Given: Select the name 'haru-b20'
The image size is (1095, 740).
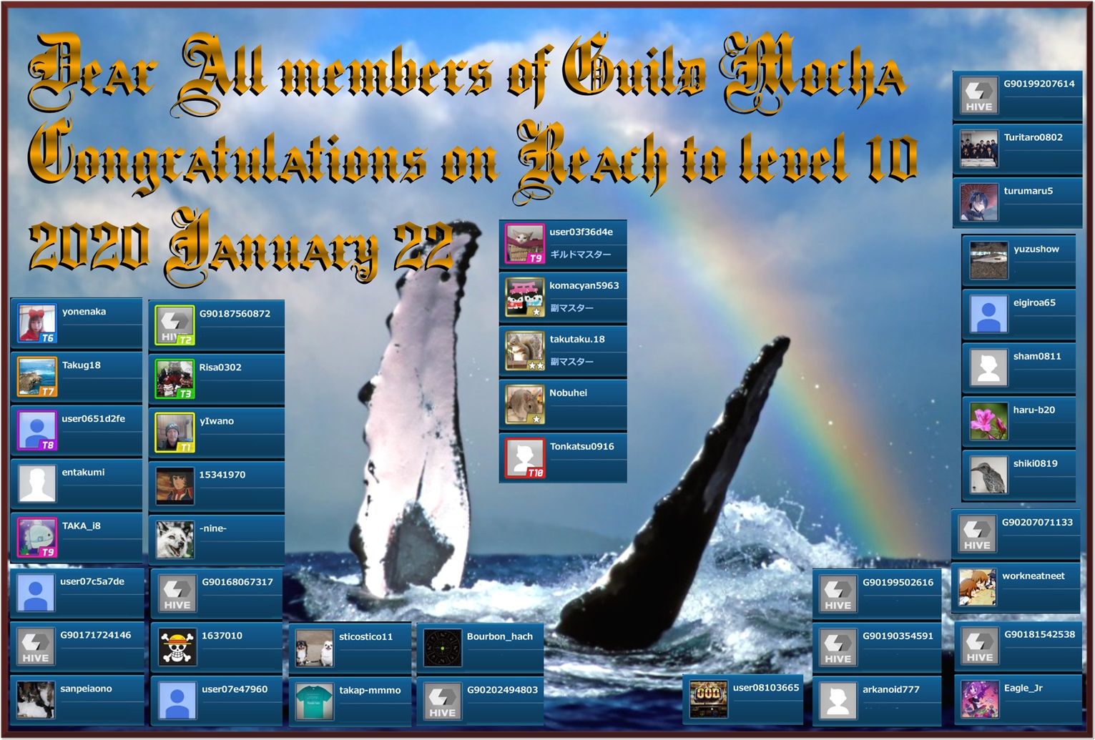Looking at the screenshot, I should (1033, 410).
